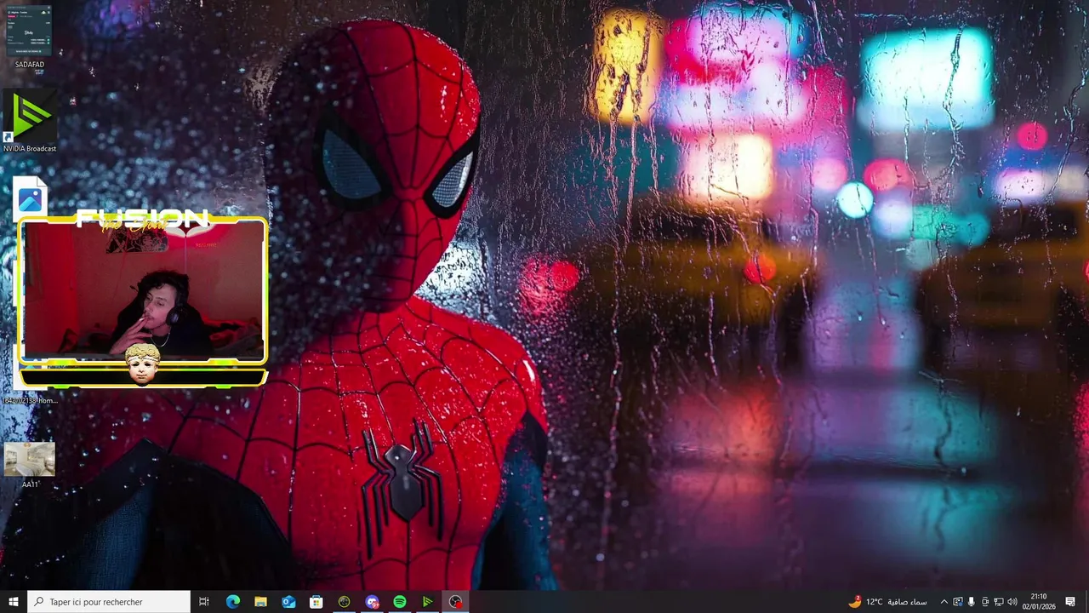Open NVIDIA Broadcast from the taskbar

pyautogui.click(x=428, y=602)
